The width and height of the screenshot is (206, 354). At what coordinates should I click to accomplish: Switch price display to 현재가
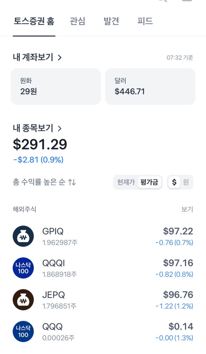pyautogui.click(x=126, y=182)
